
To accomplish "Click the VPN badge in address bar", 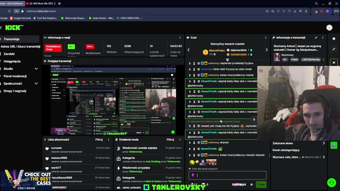I will 16,11.
